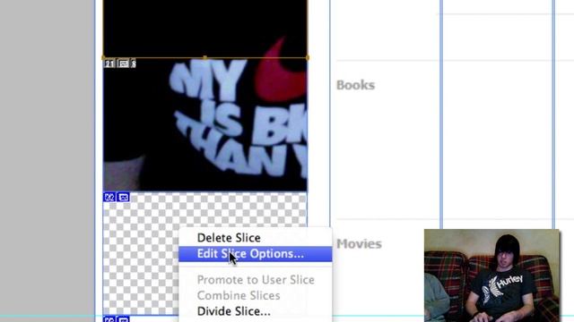Click the webcam video overlay thumbnail
Image resolution: width=574 pixels, height=322 pixels.
(491, 275)
